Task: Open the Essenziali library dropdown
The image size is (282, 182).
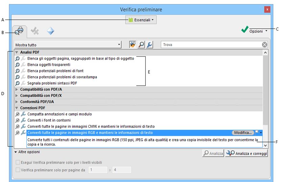Action: pyautogui.click(x=141, y=20)
